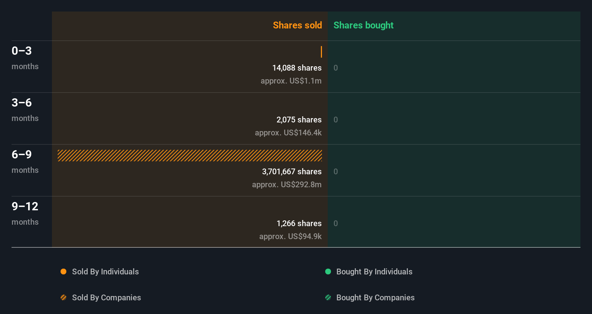
Task: Select the Sold By Companies legend label
Action: (106, 297)
